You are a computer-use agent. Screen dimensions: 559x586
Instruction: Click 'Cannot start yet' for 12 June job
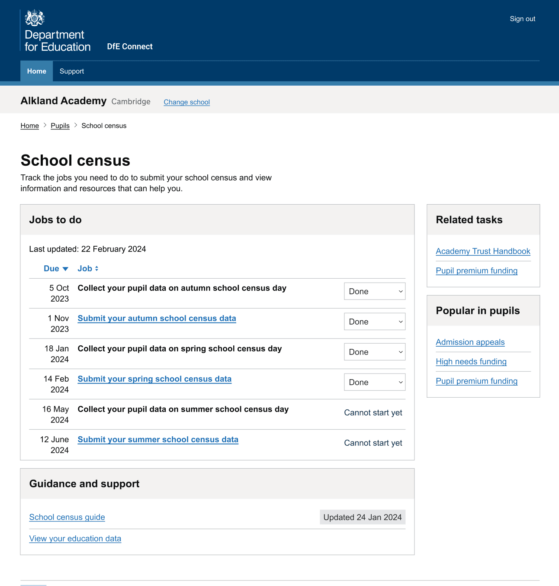[x=373, y=443]
